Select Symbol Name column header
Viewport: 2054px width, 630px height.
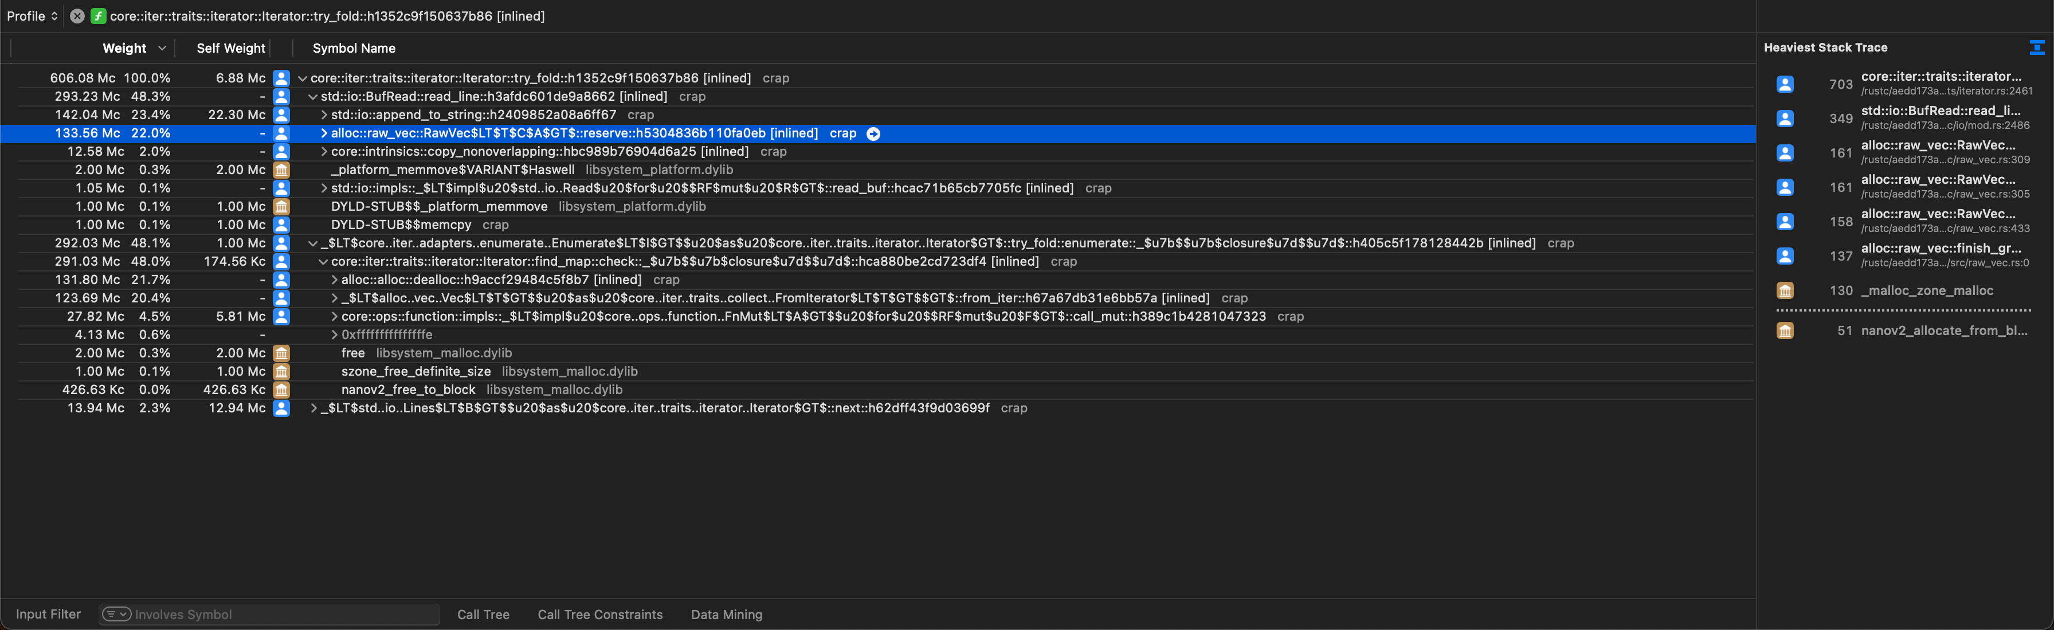[x=354, y=49]
